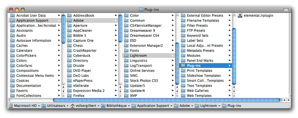The height and width of the screenshot is (118, 298).
Task: Click the CS4ServiceManager folder icon
Action: [x=126, y=25]
